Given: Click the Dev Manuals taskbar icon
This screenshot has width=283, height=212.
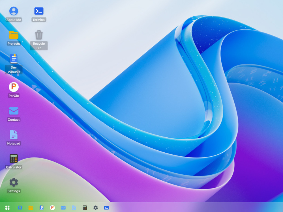Looking at the screenshot, I should [42, 208].
